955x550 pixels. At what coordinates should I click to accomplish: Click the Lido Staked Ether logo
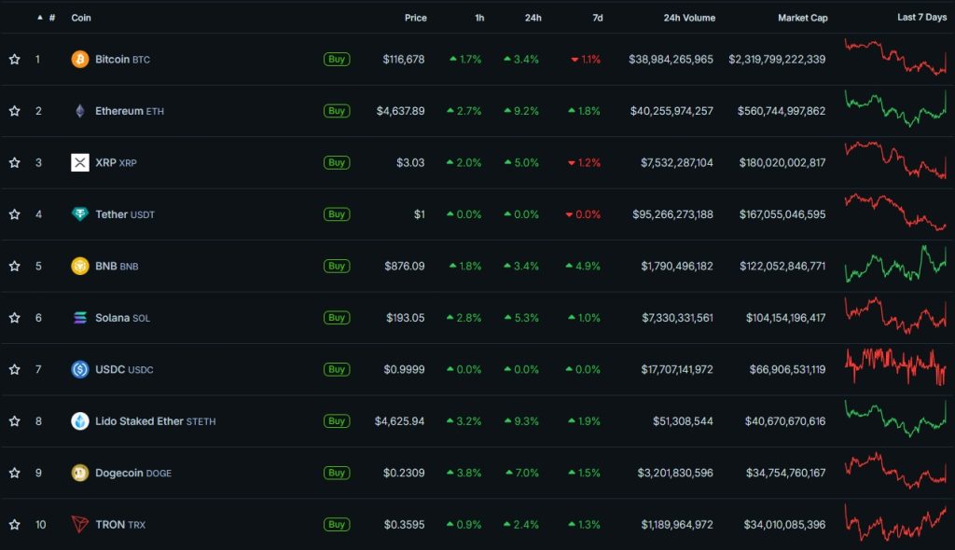click(x=82, y=420)
